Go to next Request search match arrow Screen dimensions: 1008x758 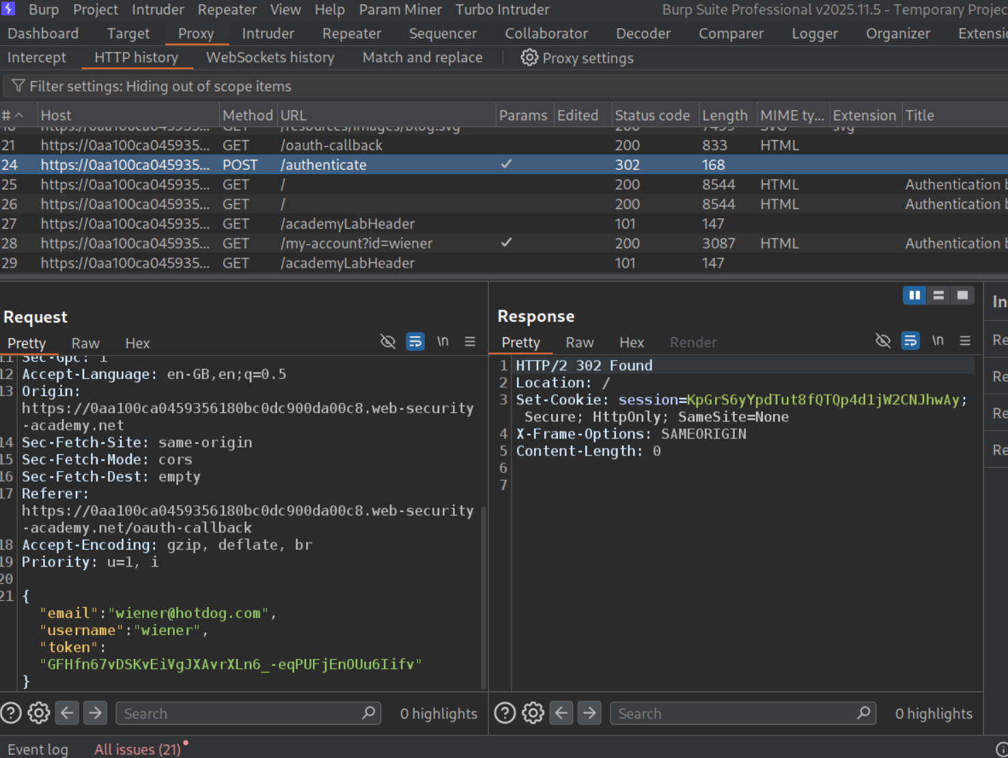[96, 714]
